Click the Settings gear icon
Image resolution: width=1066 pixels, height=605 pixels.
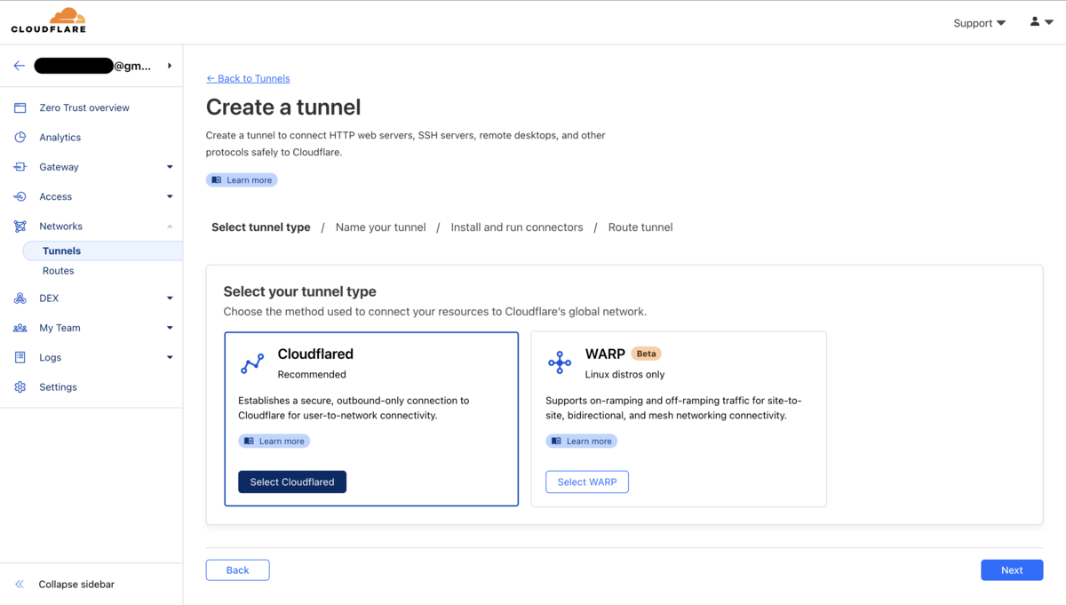(20, 387)
